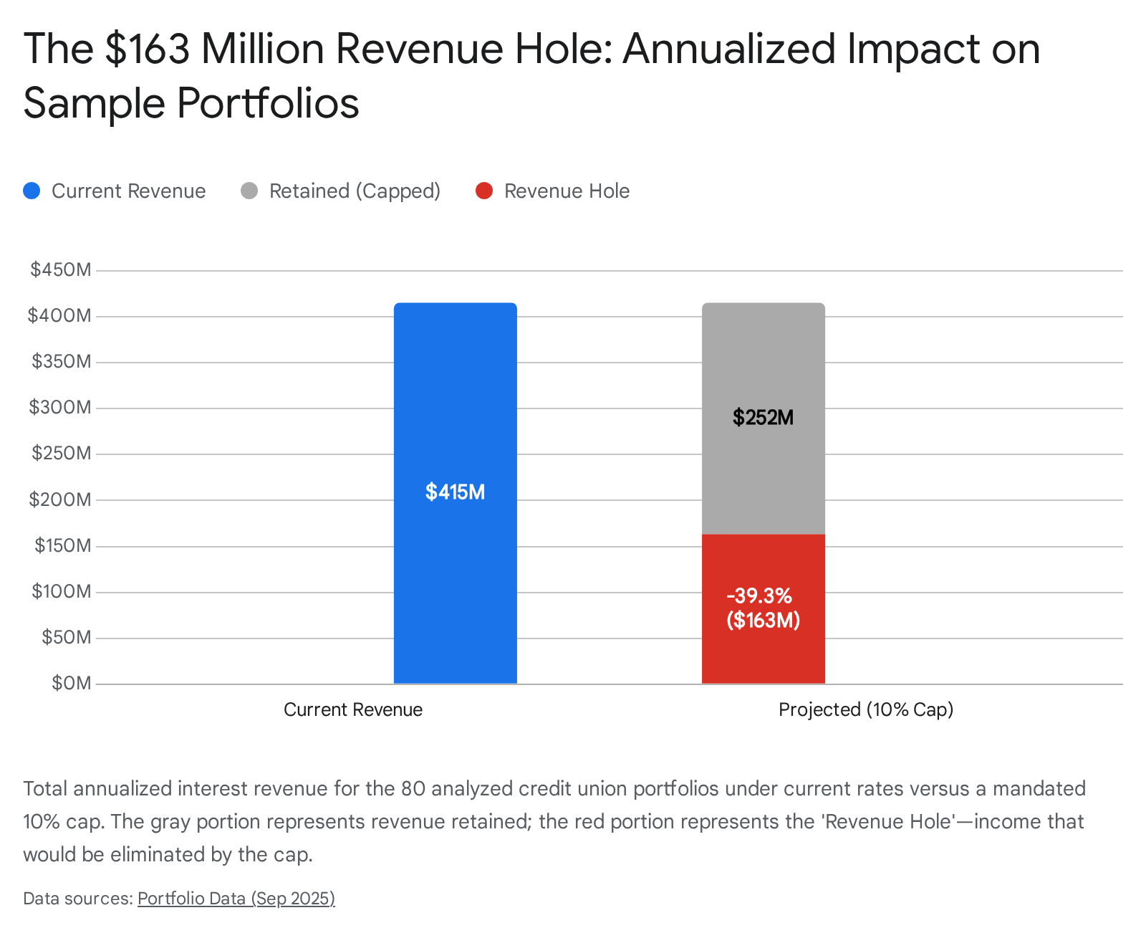
Task: Click the $450M y-axis label
Action: 61,270
